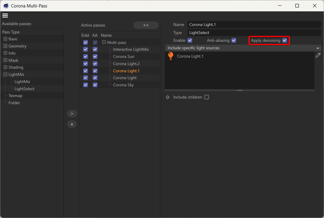The height and width of the screenshot is (218, 324).
Task: Click the eyedropper pick-light icon
Action: click(318, 55)
